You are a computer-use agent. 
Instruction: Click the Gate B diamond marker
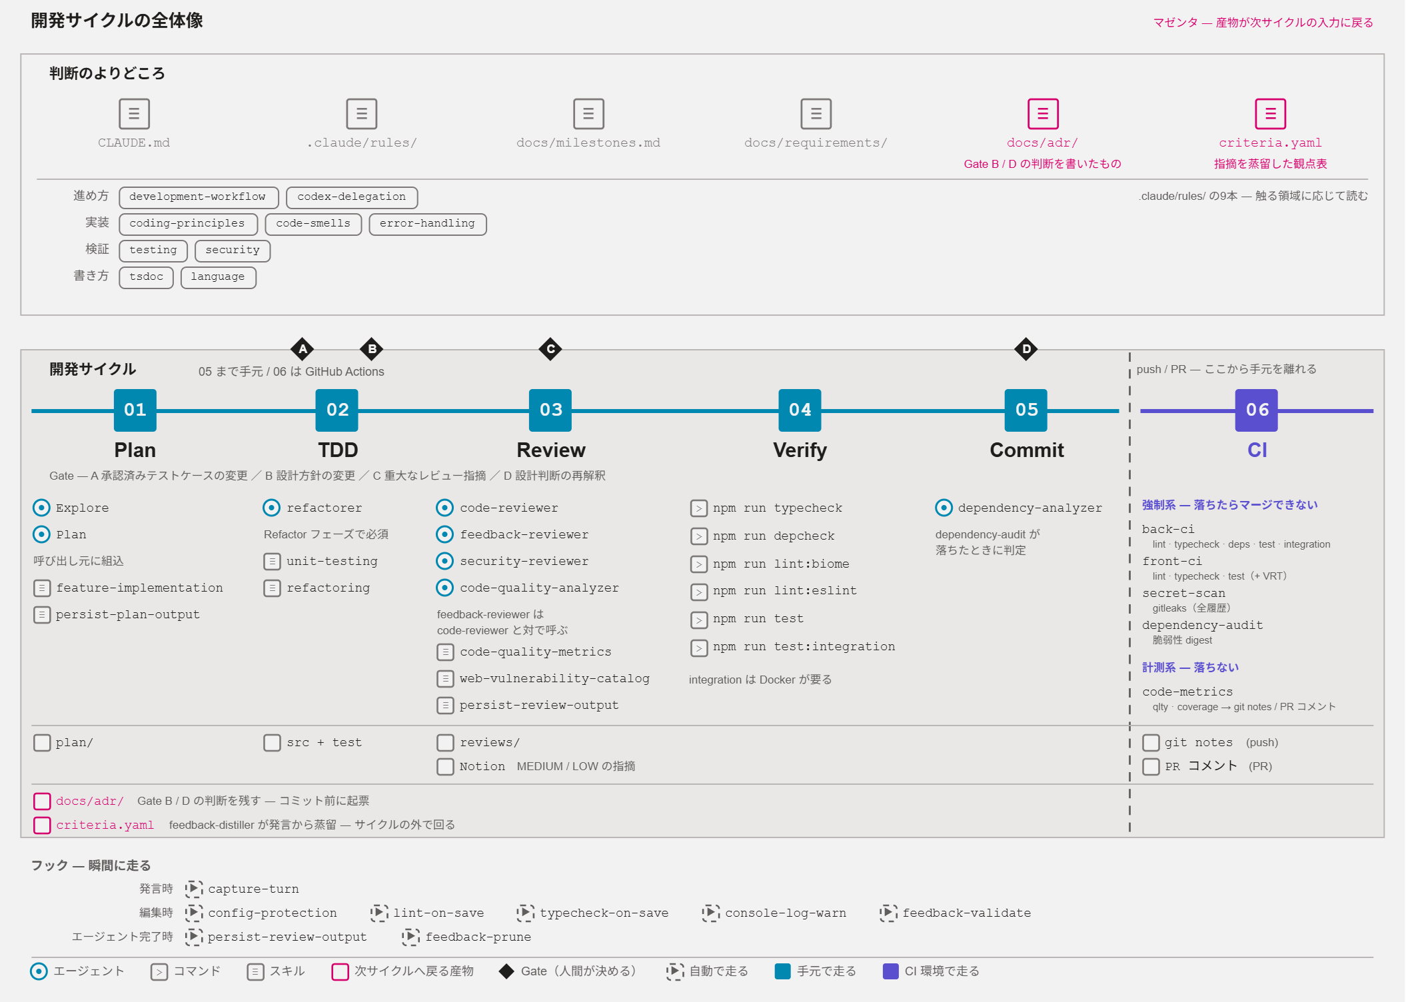tap(372, 349)
